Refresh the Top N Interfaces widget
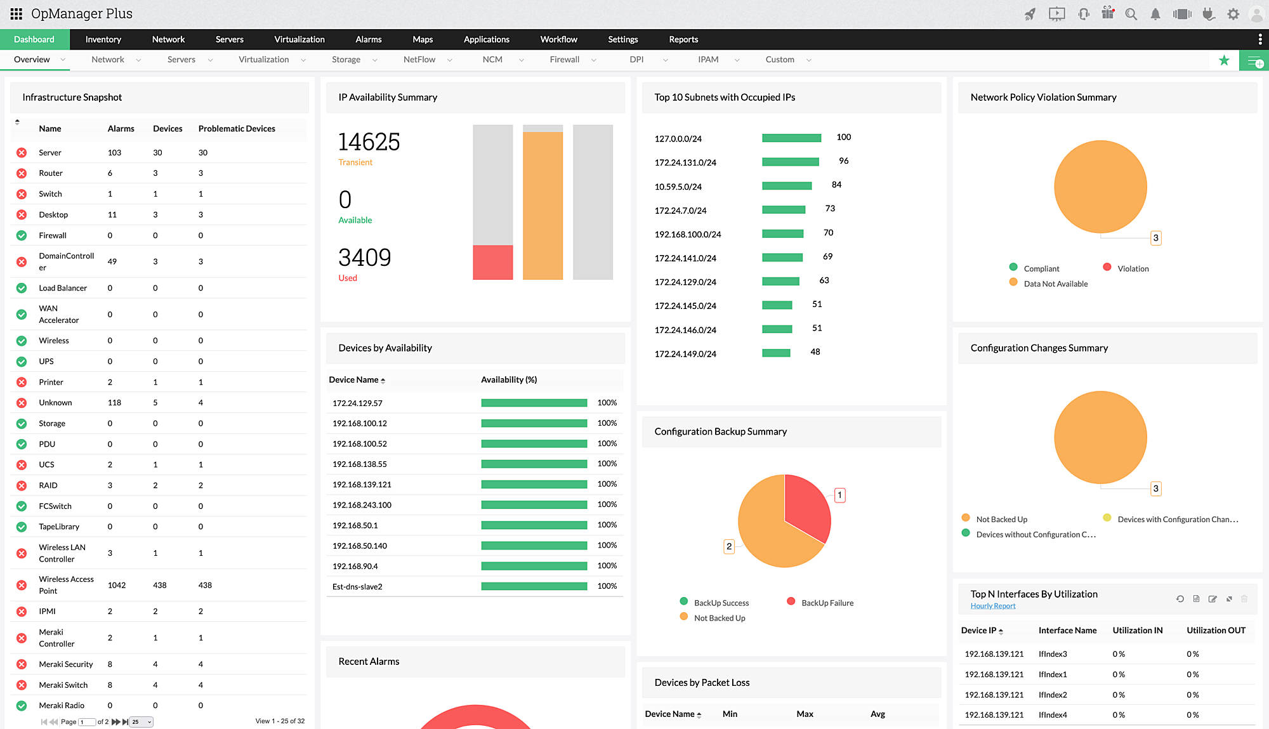 click(1180, 599)
